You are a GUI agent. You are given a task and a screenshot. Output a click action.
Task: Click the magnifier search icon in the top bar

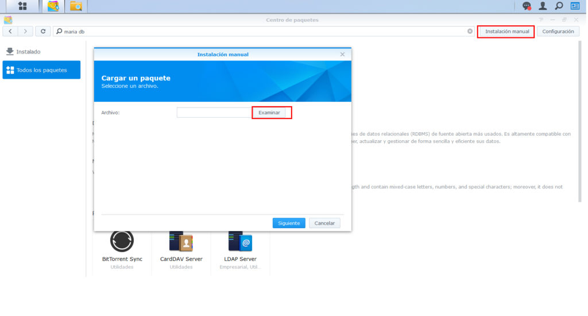coord(559,6)
